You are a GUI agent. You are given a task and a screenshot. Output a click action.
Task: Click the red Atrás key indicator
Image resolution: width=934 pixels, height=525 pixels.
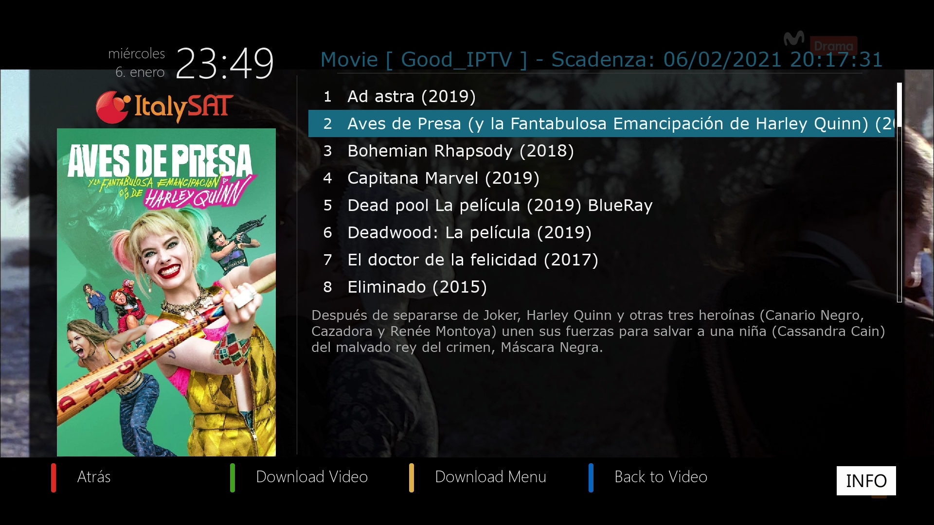click(x=54, y=478)
